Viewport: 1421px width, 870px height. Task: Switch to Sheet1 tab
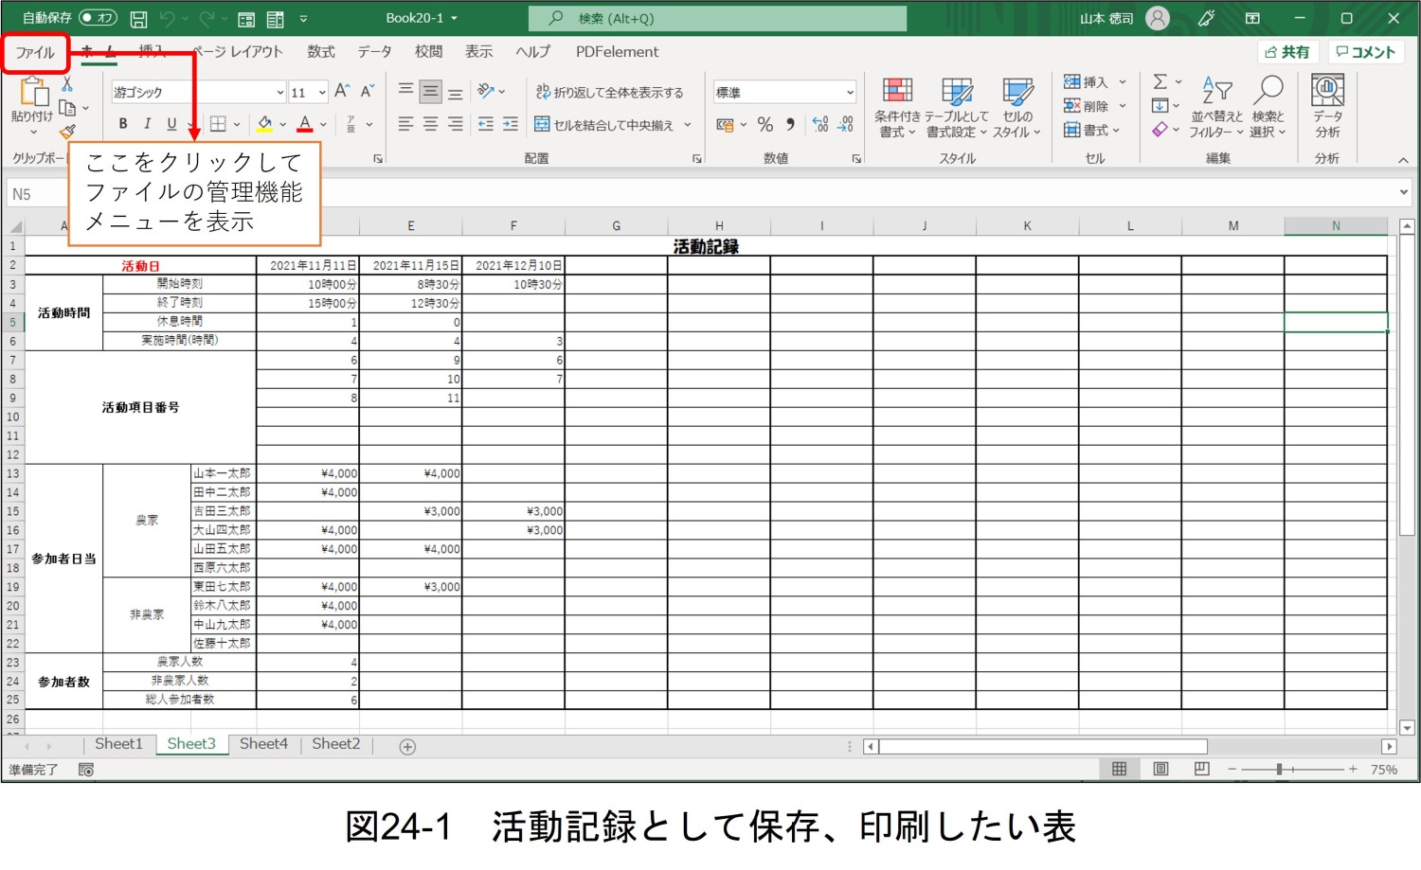[x=118, y=744]
